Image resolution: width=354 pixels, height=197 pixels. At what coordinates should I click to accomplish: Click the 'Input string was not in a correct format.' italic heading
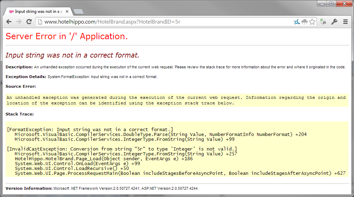click(x=72, y=55)
